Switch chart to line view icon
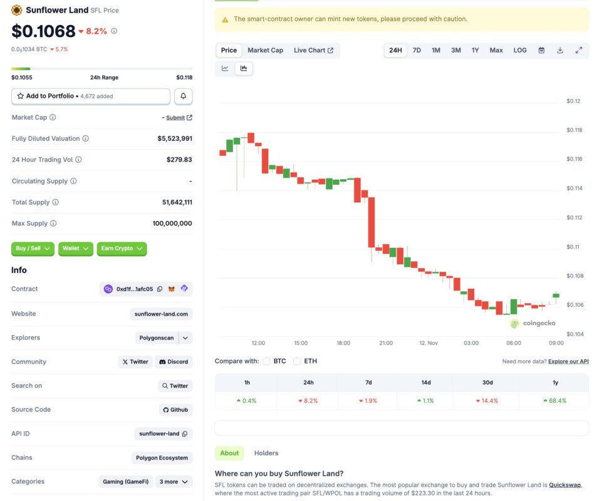The height and width of the screenshot is (501, 607). coord(224,68)
